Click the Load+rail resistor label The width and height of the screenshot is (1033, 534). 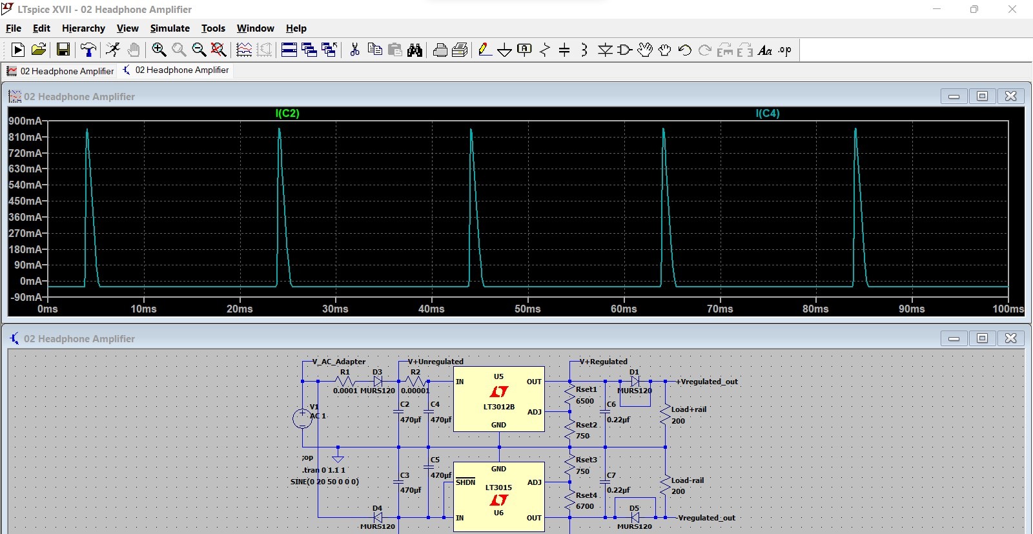(x=689, y=409)
